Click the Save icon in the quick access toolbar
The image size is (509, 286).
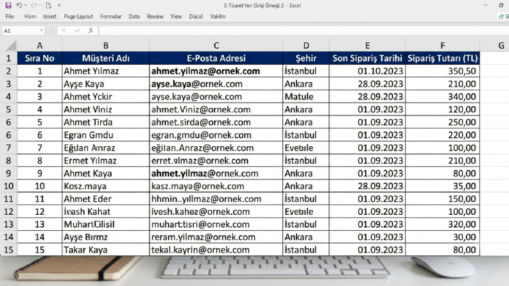pyautogui.click(x=8, y=6)
